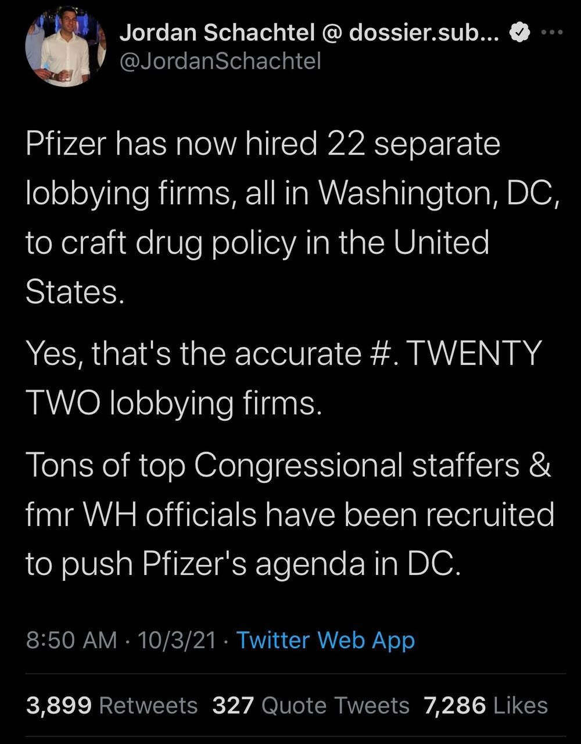Click the text 'fmr WH officials'
Image resolution: width=581 pixels, height=744 pixels.
click(x=141, y=513)
